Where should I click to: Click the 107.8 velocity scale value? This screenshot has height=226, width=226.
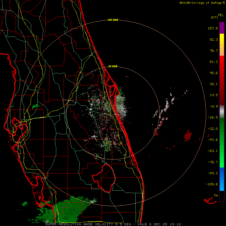point(213,28)
